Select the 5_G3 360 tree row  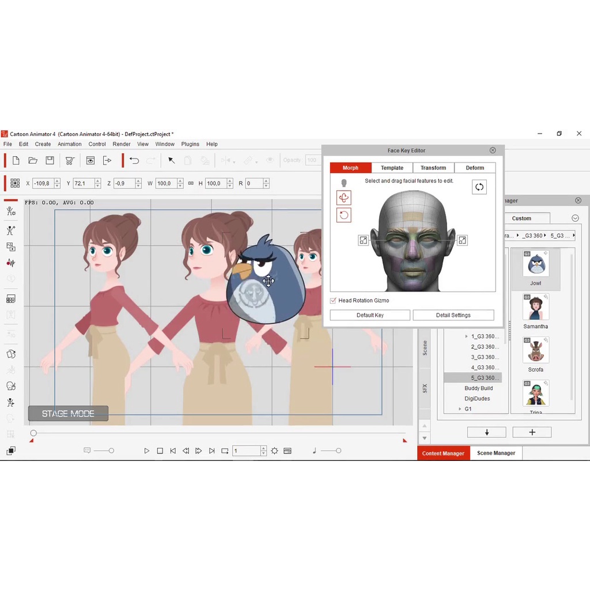(x=473, y=378)
